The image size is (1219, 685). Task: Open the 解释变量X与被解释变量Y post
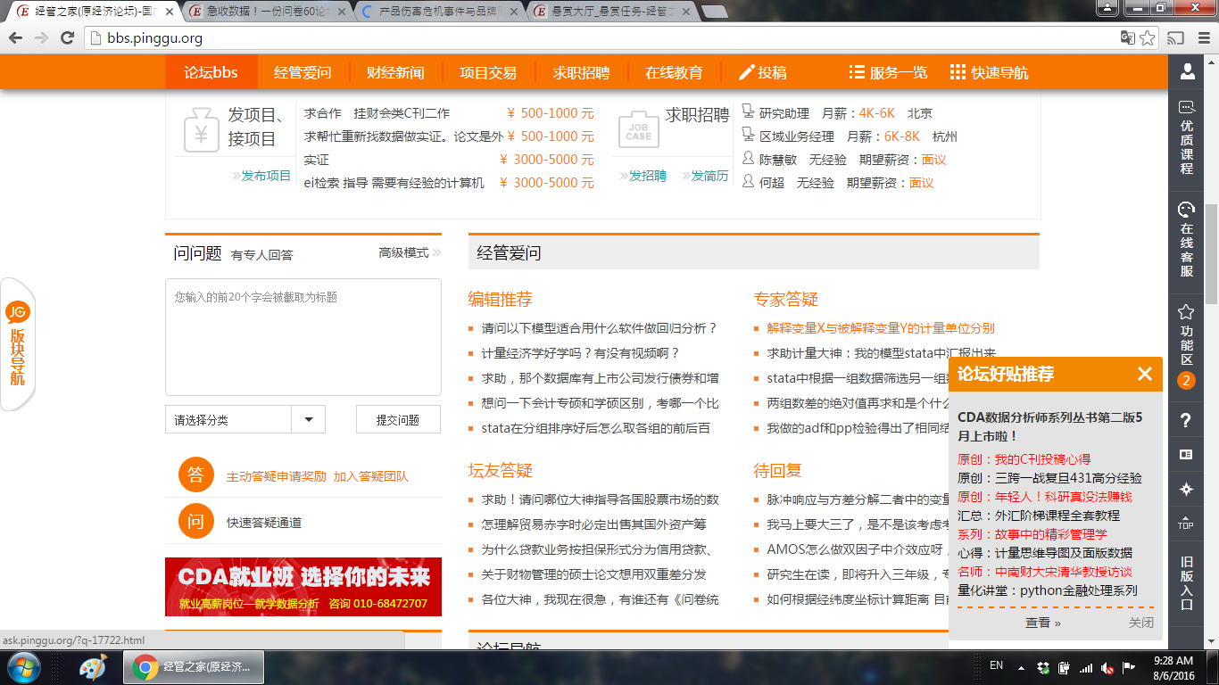(881, 328)
